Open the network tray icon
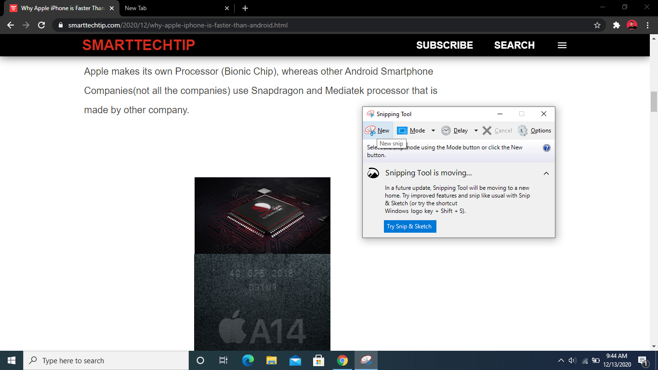 tap(585, 360)
